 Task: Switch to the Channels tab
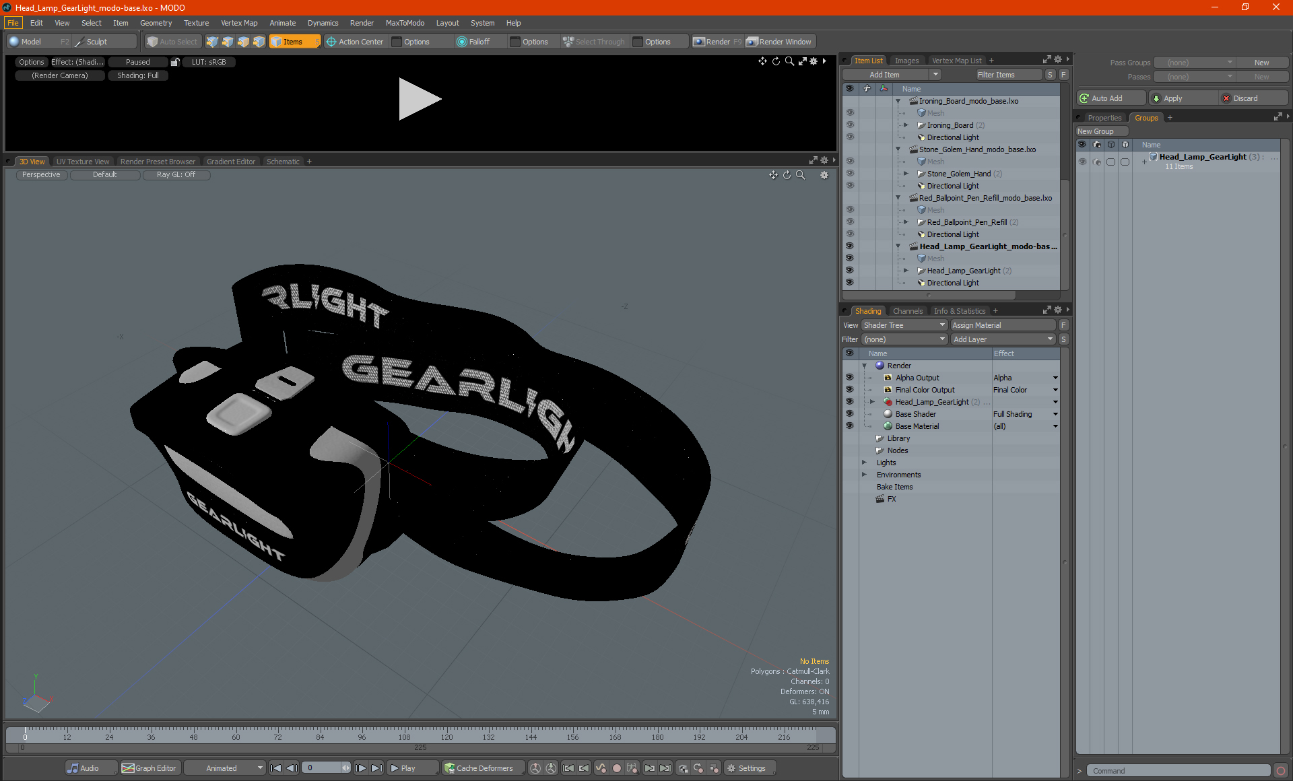[907, 311]
